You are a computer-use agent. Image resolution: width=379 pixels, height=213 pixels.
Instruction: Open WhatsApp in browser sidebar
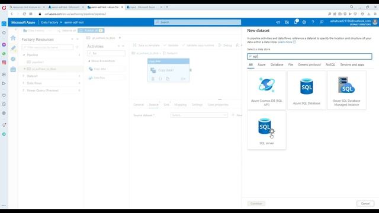4,54
